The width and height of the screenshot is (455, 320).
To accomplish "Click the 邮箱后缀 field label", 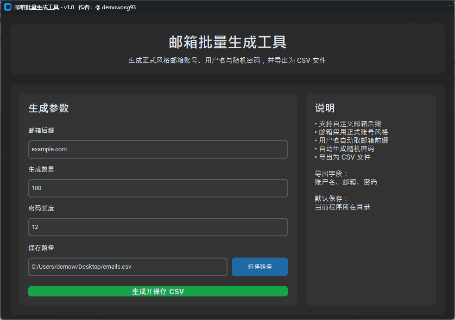I will 41,130.
